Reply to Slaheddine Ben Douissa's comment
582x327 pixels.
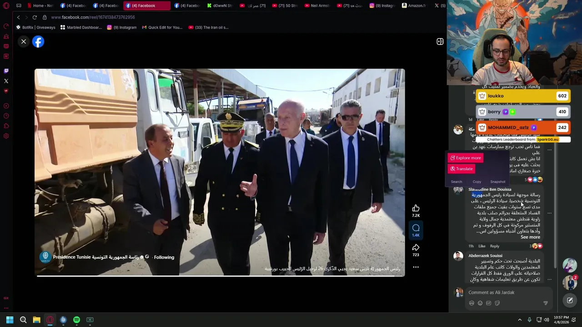click(x=495, y=246)
